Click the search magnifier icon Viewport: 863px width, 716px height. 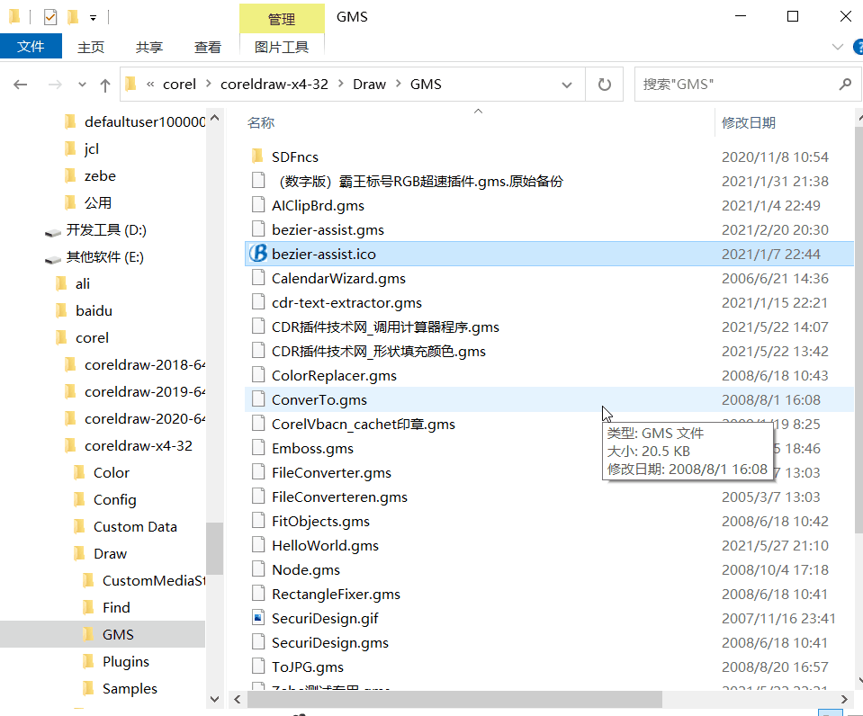point(844,85)
